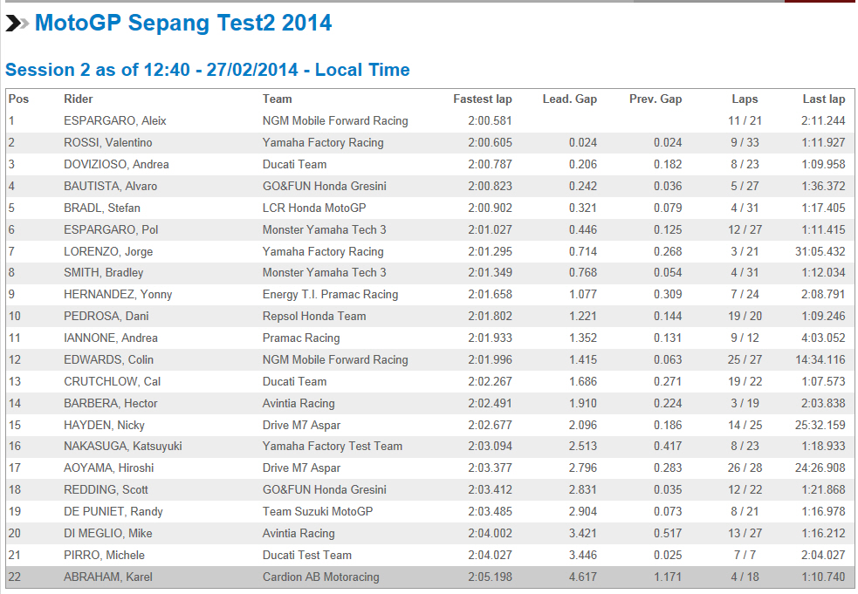This screenshot has height=594, width=858.
Task: Select the DOVIZIOSO, Andrea entry
Action: coord(116,165)
